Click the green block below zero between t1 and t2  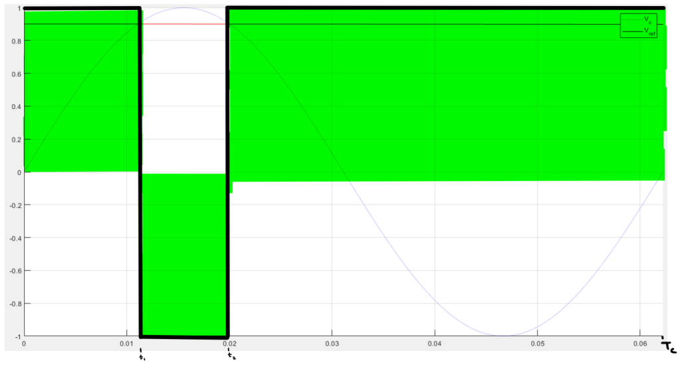coord(184,254)
